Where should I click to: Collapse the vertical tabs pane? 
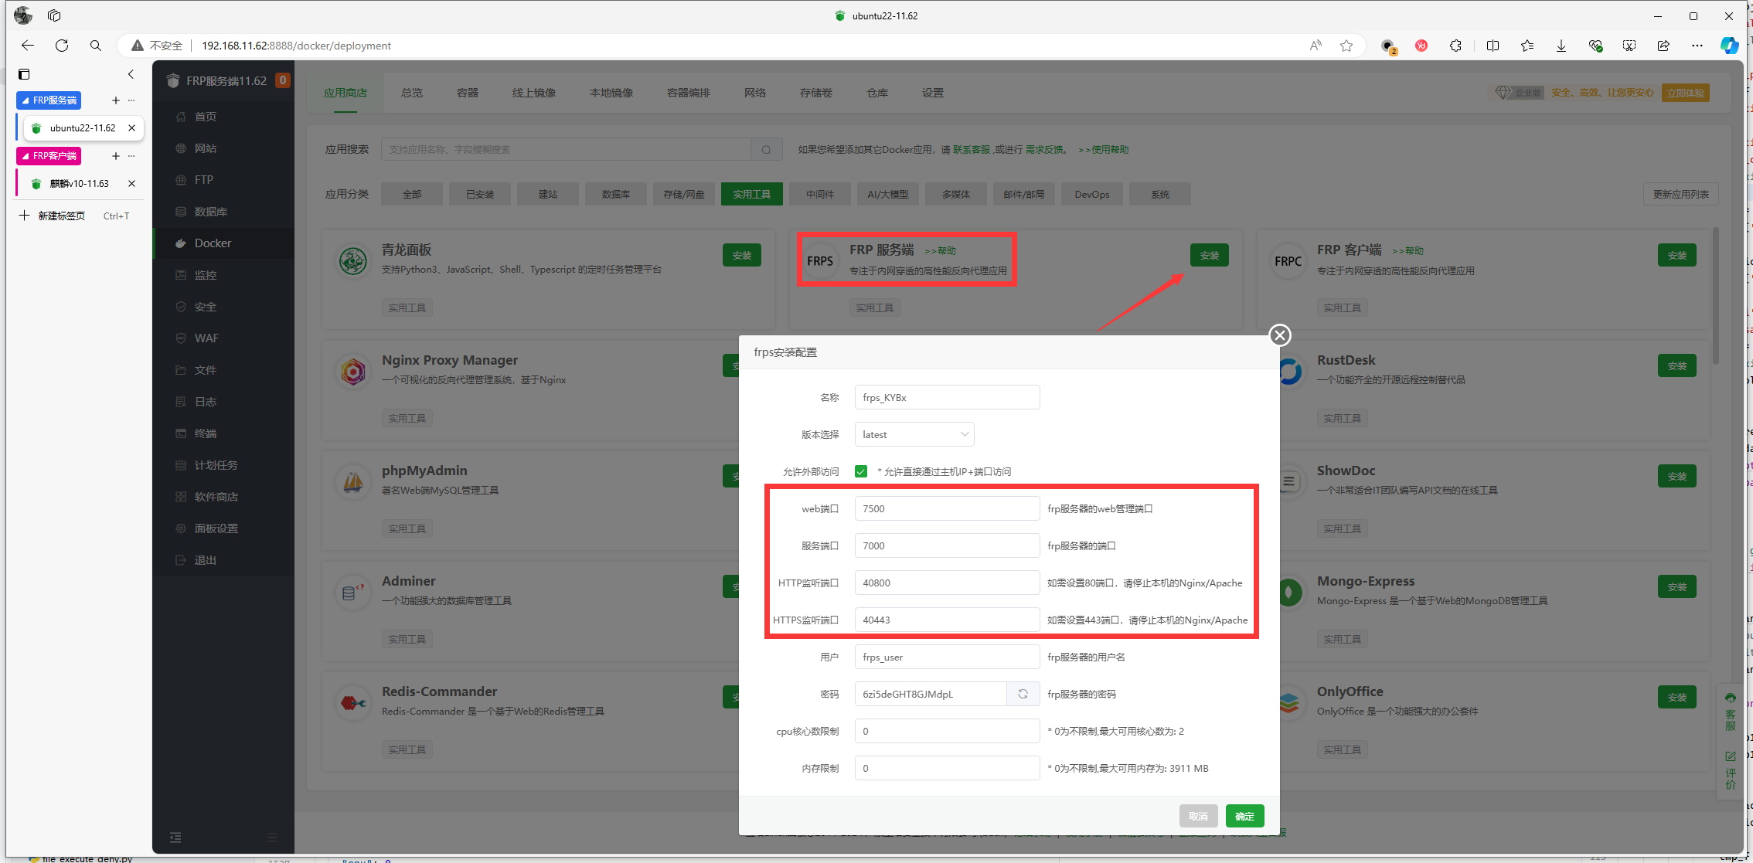131,74
